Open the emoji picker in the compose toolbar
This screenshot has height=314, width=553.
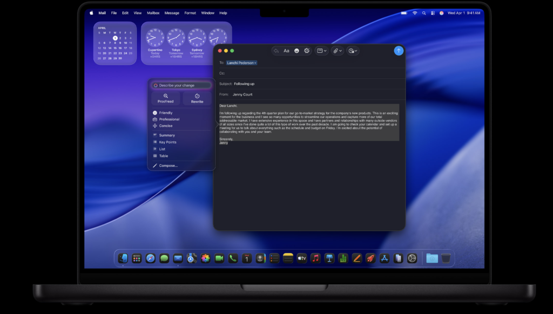(x=296, y=51)
